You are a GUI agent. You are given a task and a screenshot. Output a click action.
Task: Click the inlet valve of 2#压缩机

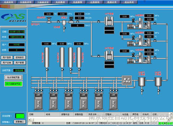pos(133,38)
